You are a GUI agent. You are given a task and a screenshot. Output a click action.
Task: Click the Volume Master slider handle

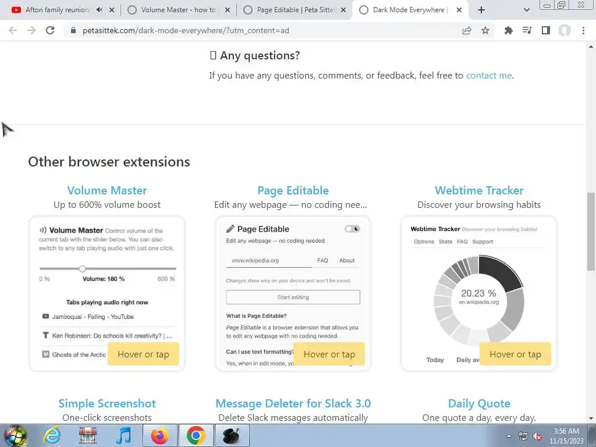click(82, 269)
